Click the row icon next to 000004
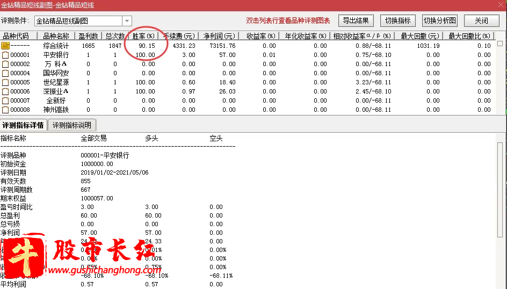The image size is (507, 289). [x=5, y=73]
